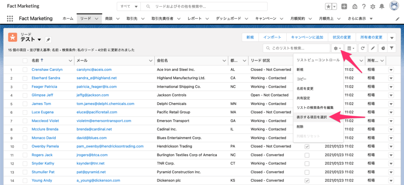The width and height of the screenshot is (404, 185).
Task: Open the 会社名 column header menu
Action: pyautogui.click(x=224, y=61)
